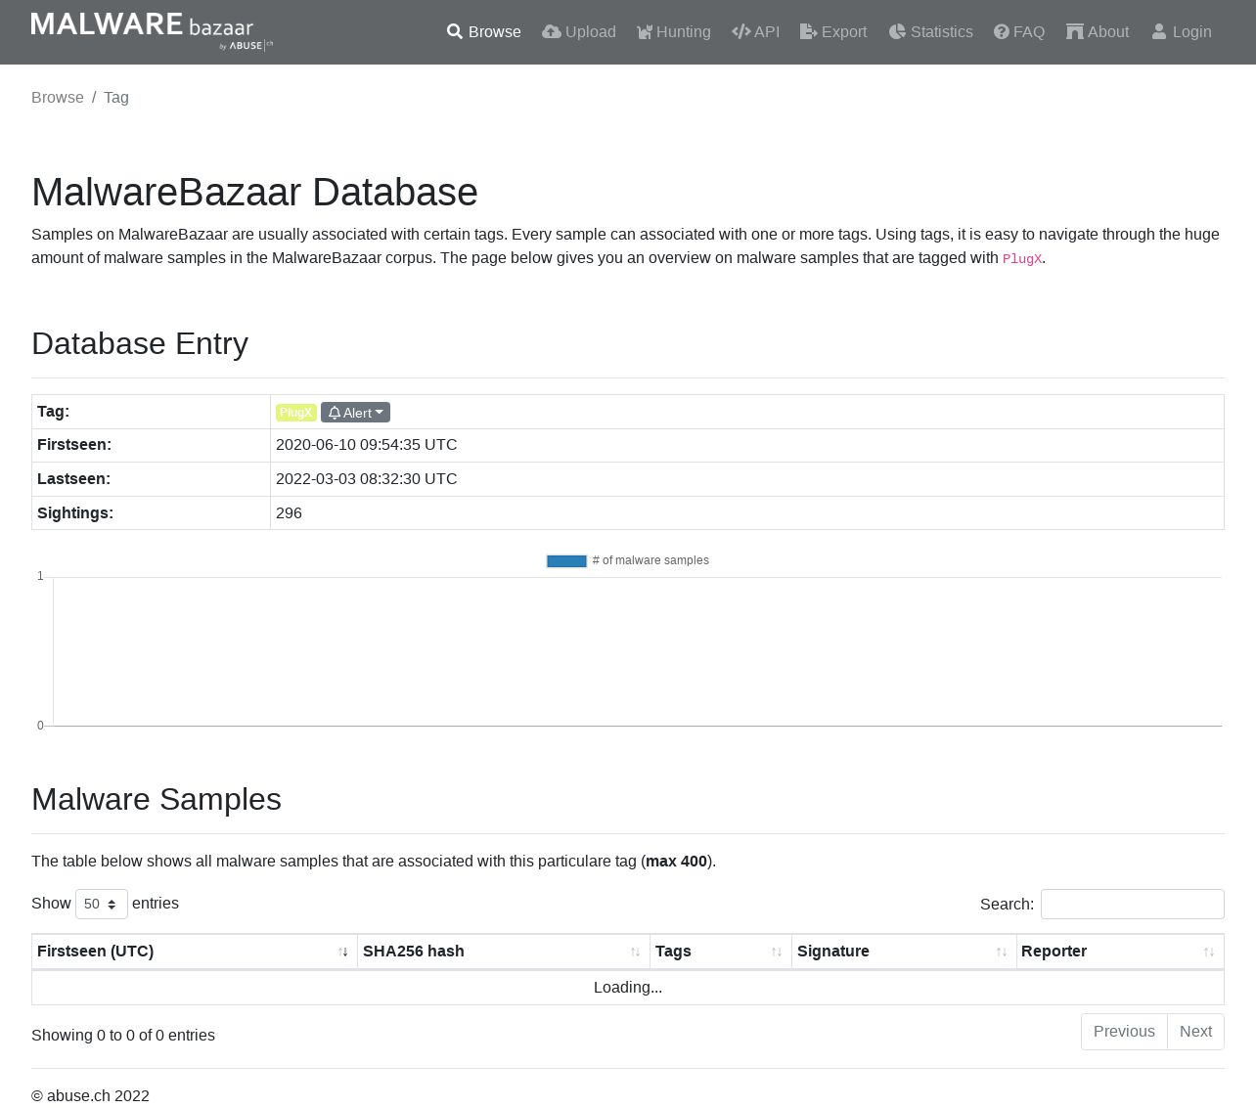The width and height of the screenshot is (1256, 1108).
Task: Go to the Hunting page
Action: point(674,32)
